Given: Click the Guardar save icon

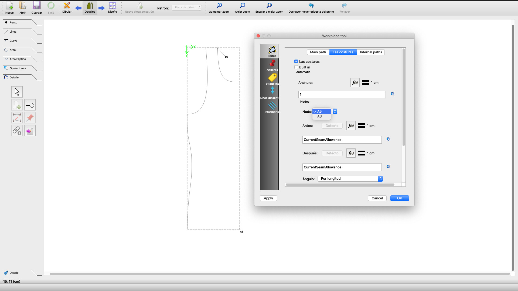Looking at the screenshot, I should click(36, 6).
